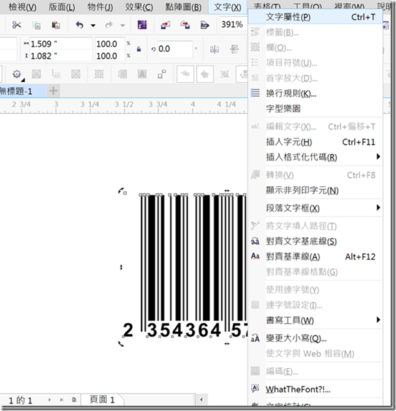Choose 文字屬性(P) from the menu
396x411 pixels.
point(315,17)
